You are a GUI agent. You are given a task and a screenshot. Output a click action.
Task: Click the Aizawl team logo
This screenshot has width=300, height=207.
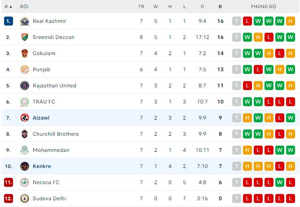(25, 118)
